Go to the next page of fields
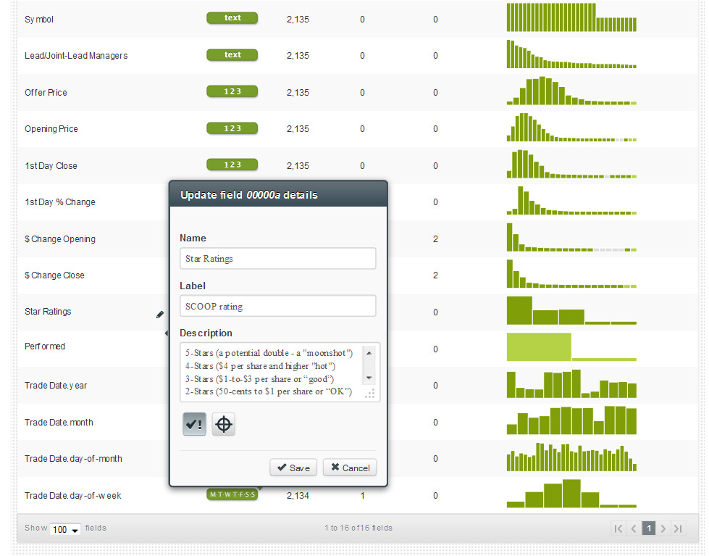Image resolution: width=709 pixels, height=556 pixels. (663, 528)
